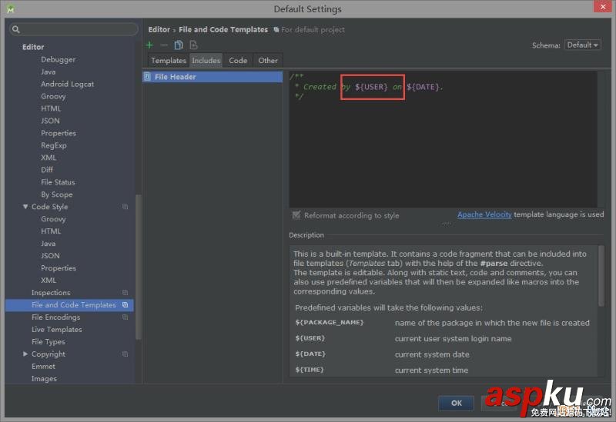The height and width of the screenshot is (422, 616).
Task: Select Android Logcat settings item
Action: click(x=67, y=84)
